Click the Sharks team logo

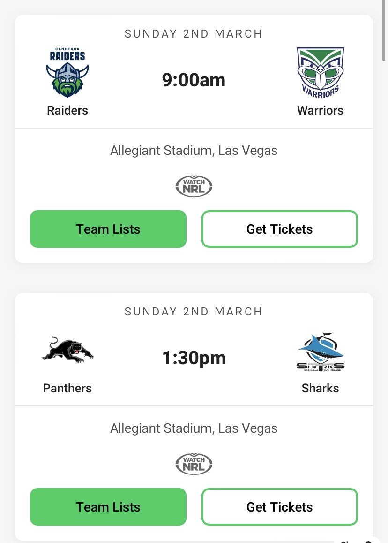coord(321,352)
